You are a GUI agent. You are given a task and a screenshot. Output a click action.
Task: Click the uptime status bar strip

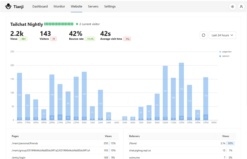point(59,24)
